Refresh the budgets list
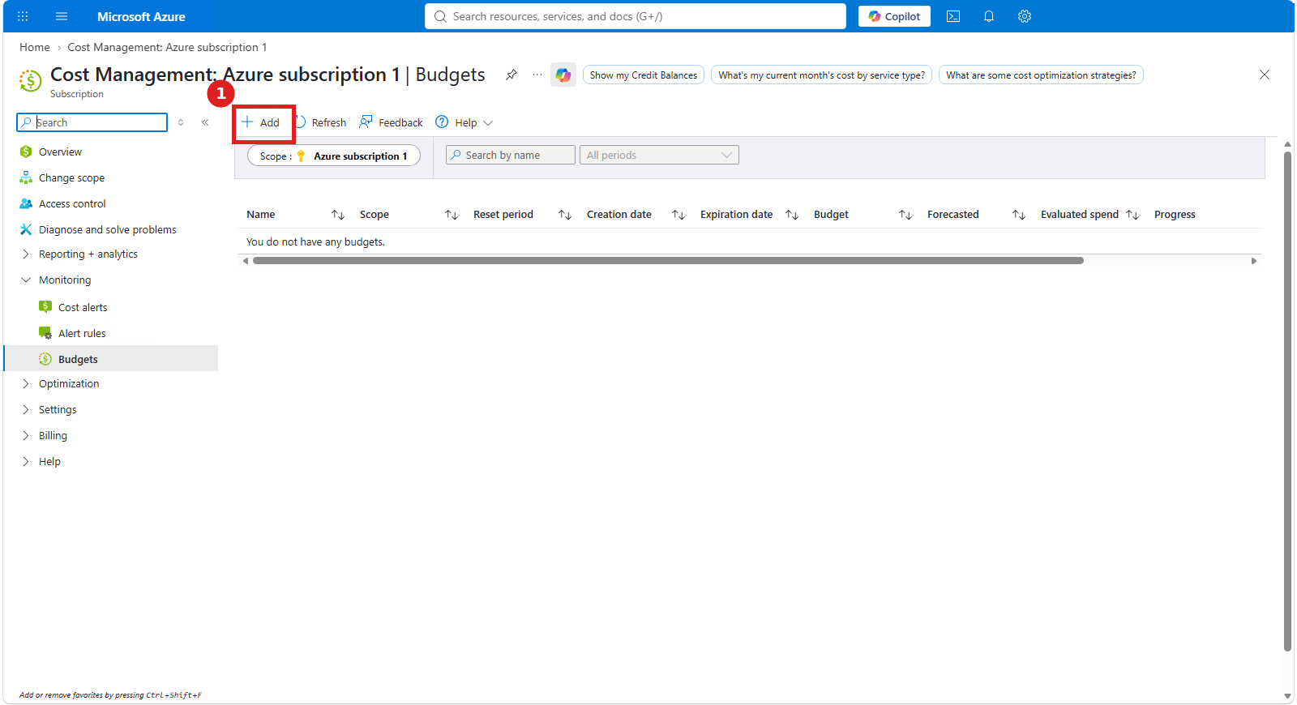This screenshot has width=1297, height=705. [x=321, y=122]
